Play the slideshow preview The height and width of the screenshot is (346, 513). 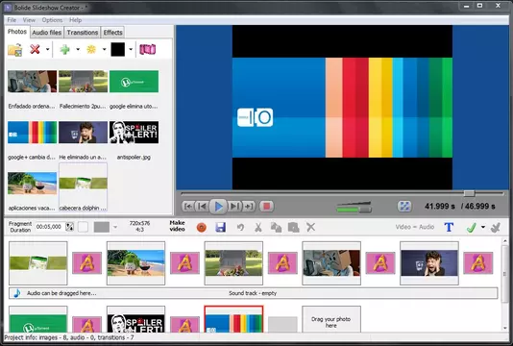218,207
